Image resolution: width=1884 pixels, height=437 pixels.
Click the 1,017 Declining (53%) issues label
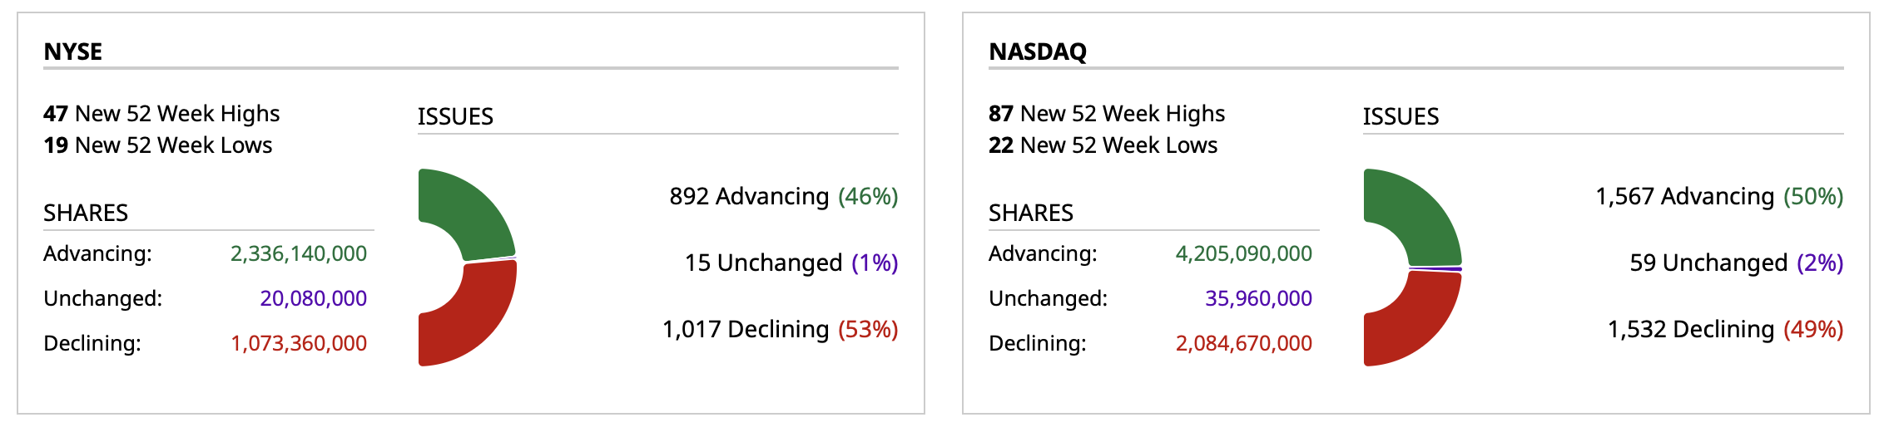pyautogui.click(x=780, y=329)
